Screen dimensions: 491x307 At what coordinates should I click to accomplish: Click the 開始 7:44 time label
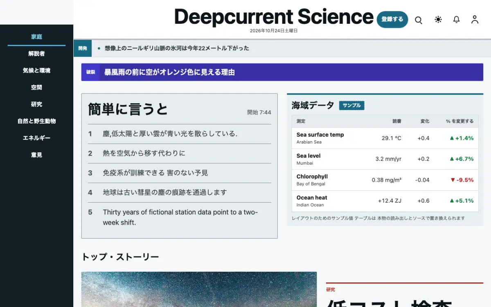pos(259,113)
